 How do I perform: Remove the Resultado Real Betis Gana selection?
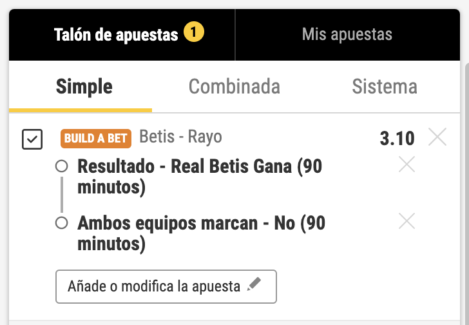tap(407, 165)
